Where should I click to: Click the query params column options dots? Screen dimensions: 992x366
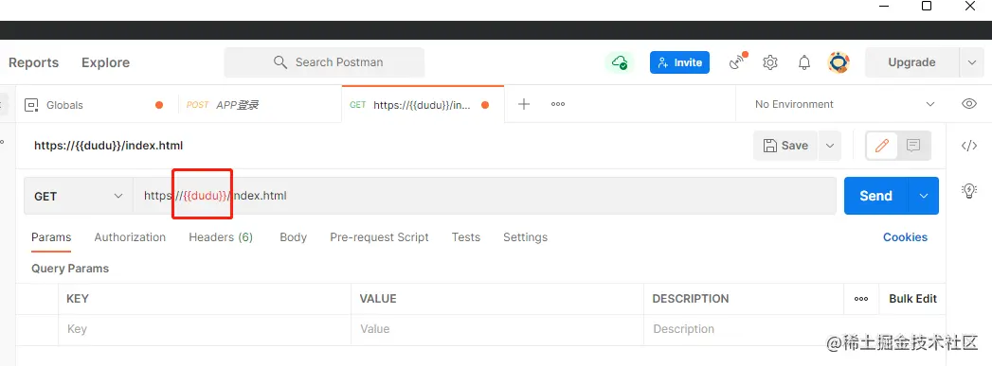coord(861,299)
